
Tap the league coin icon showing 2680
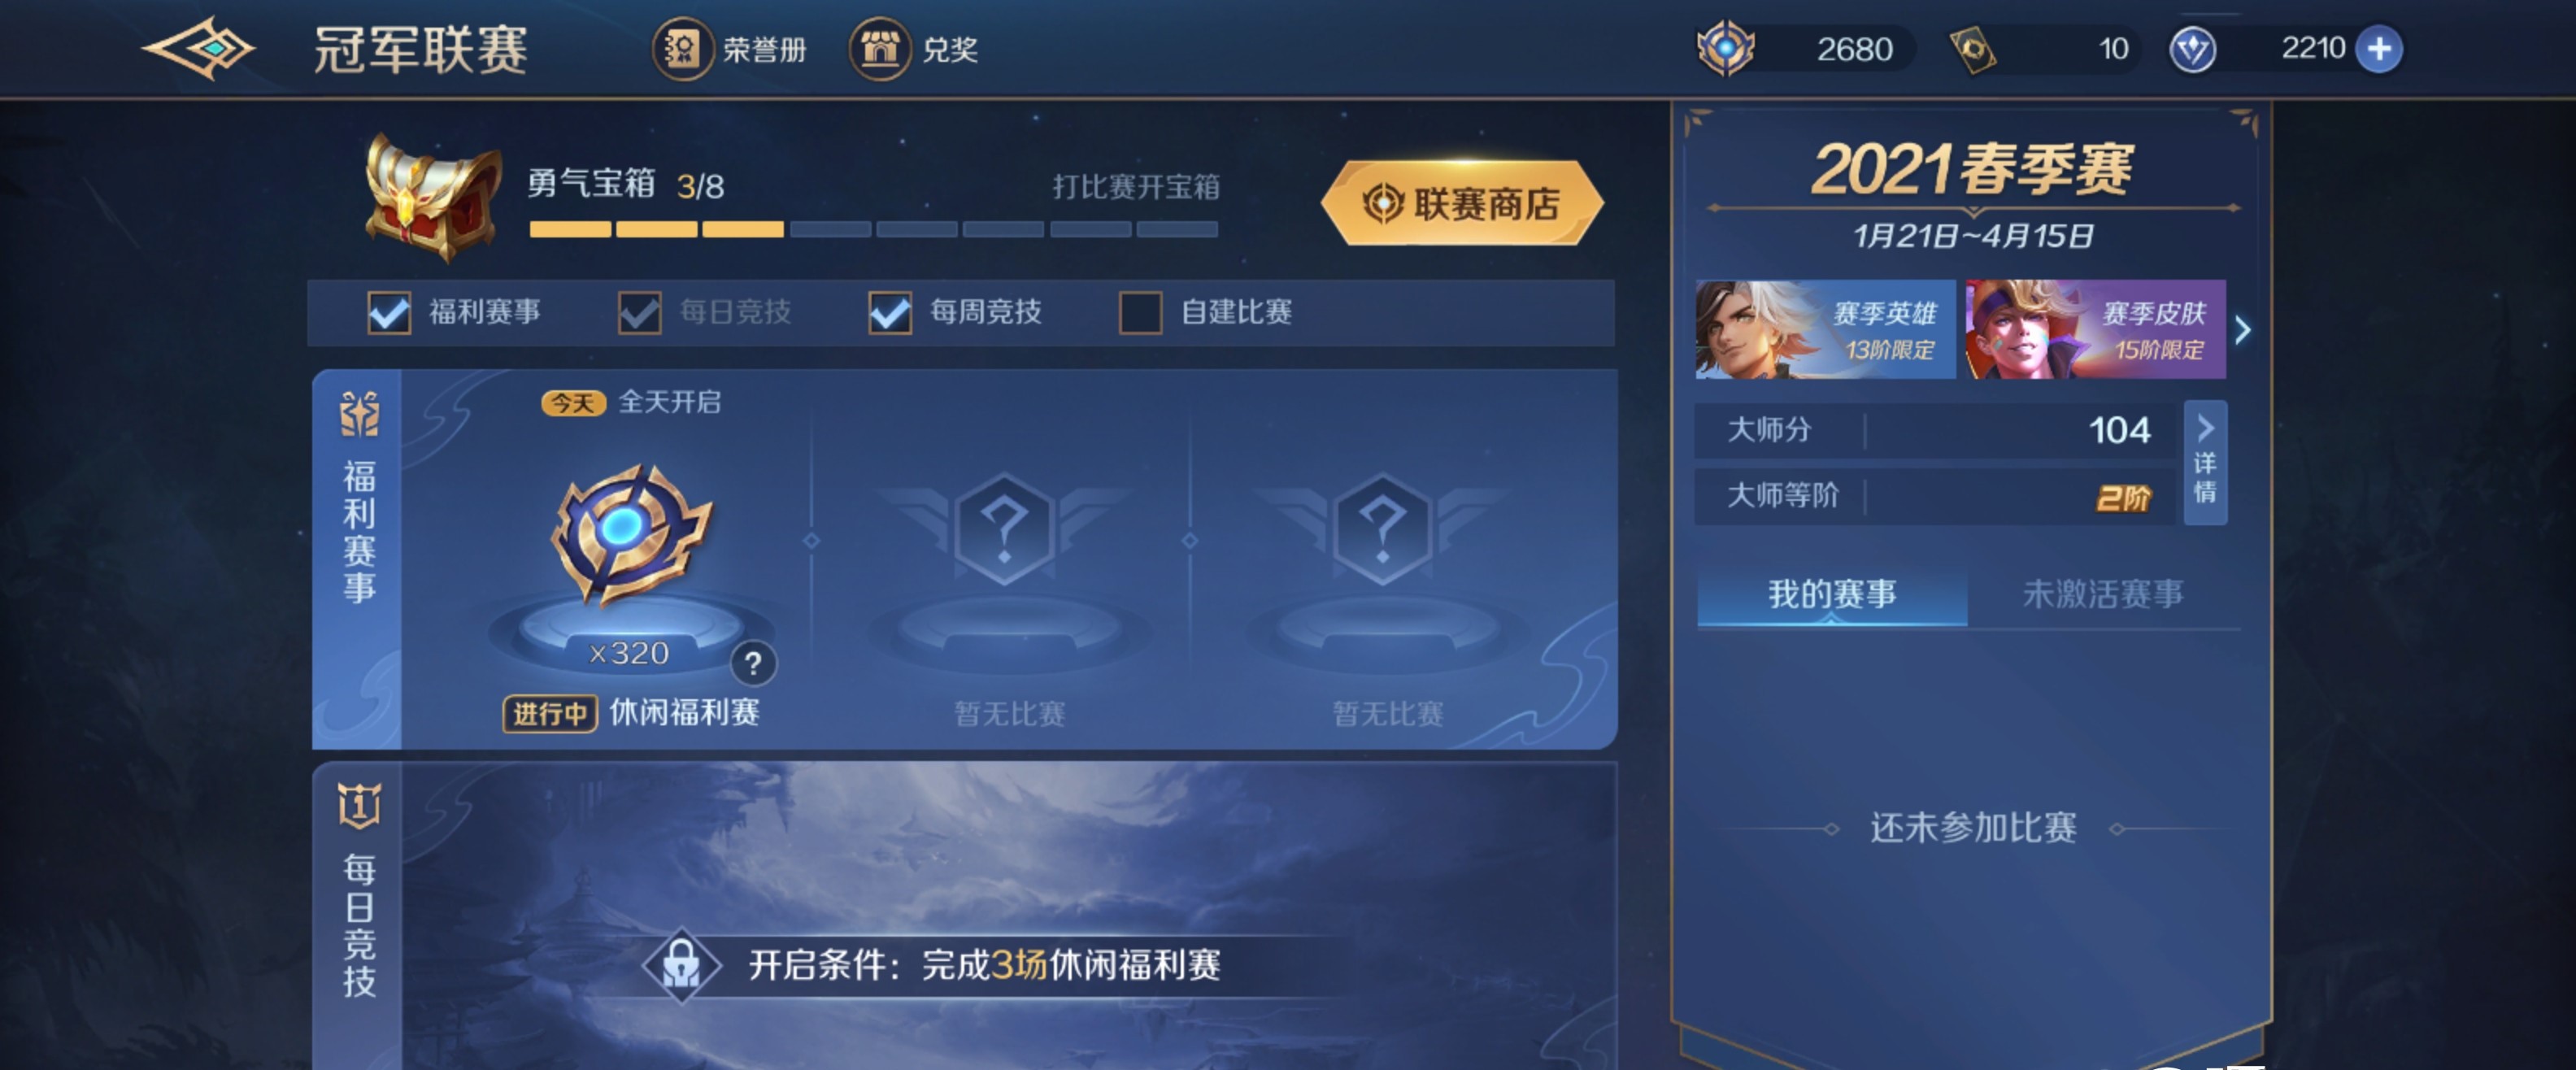(1726, 48)
